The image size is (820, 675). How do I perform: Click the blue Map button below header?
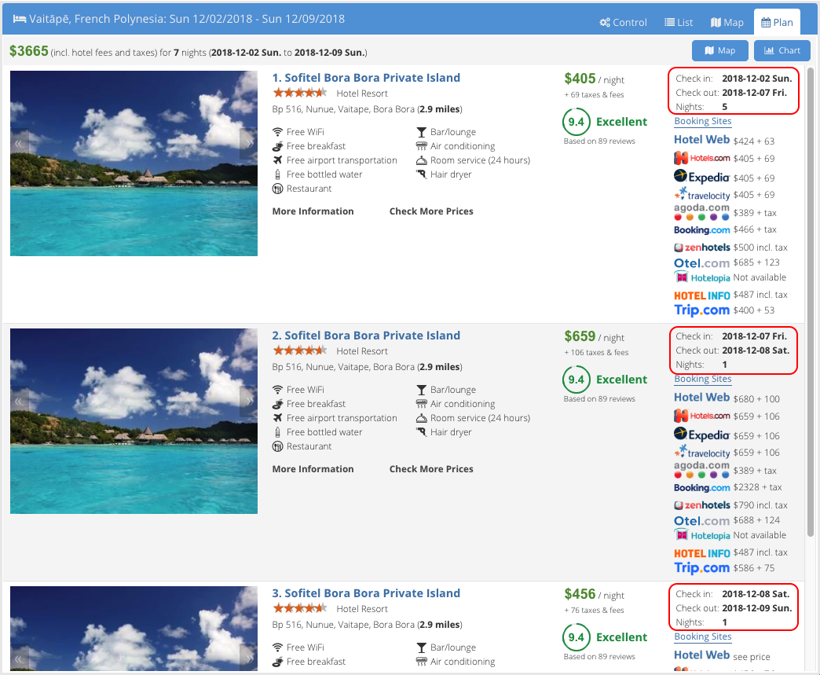(x=720, y=51)
